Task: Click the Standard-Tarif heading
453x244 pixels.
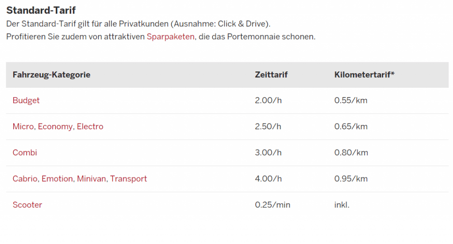Action: (x=41, y=10)
